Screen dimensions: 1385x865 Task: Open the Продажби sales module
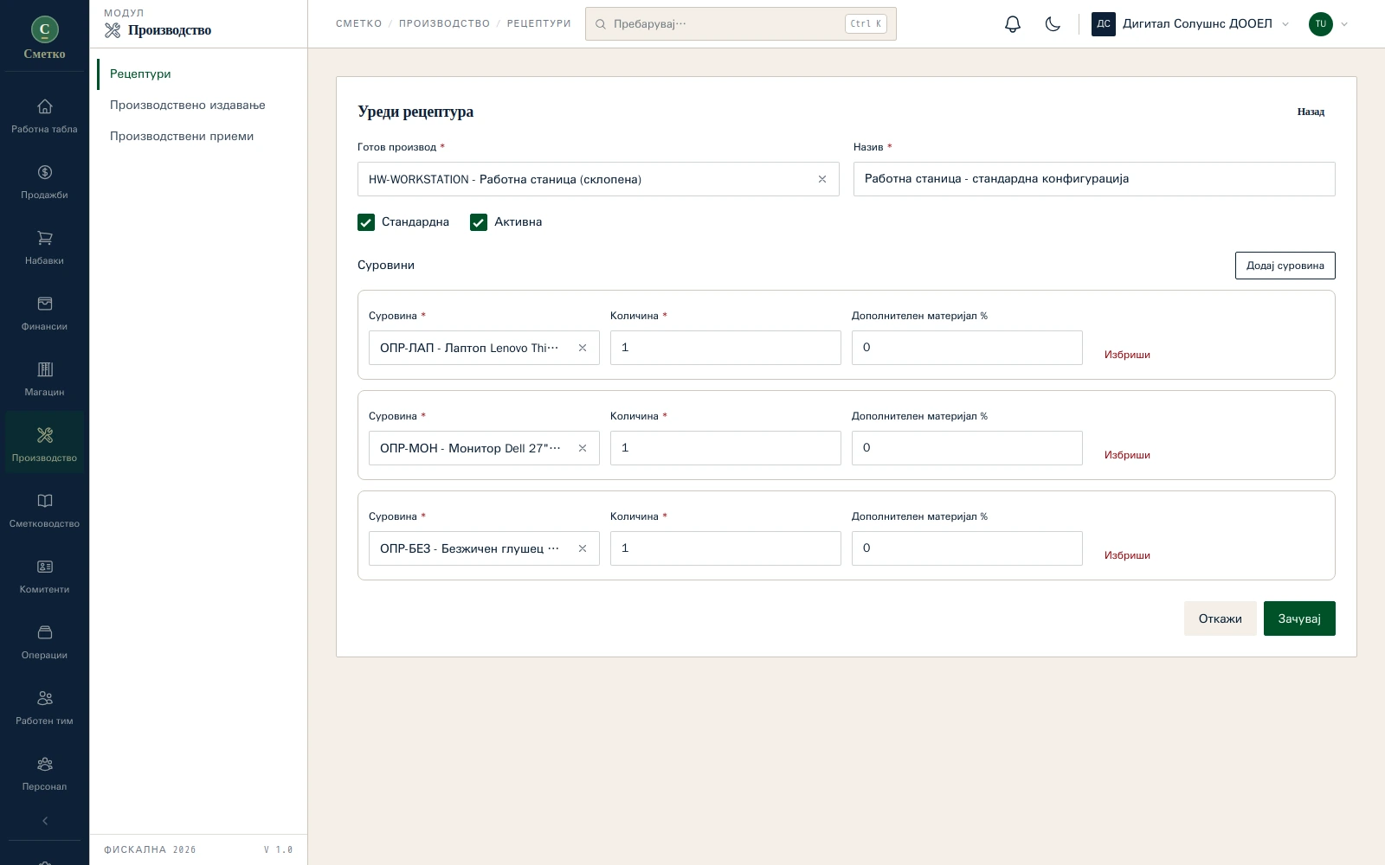coord(44,182)
